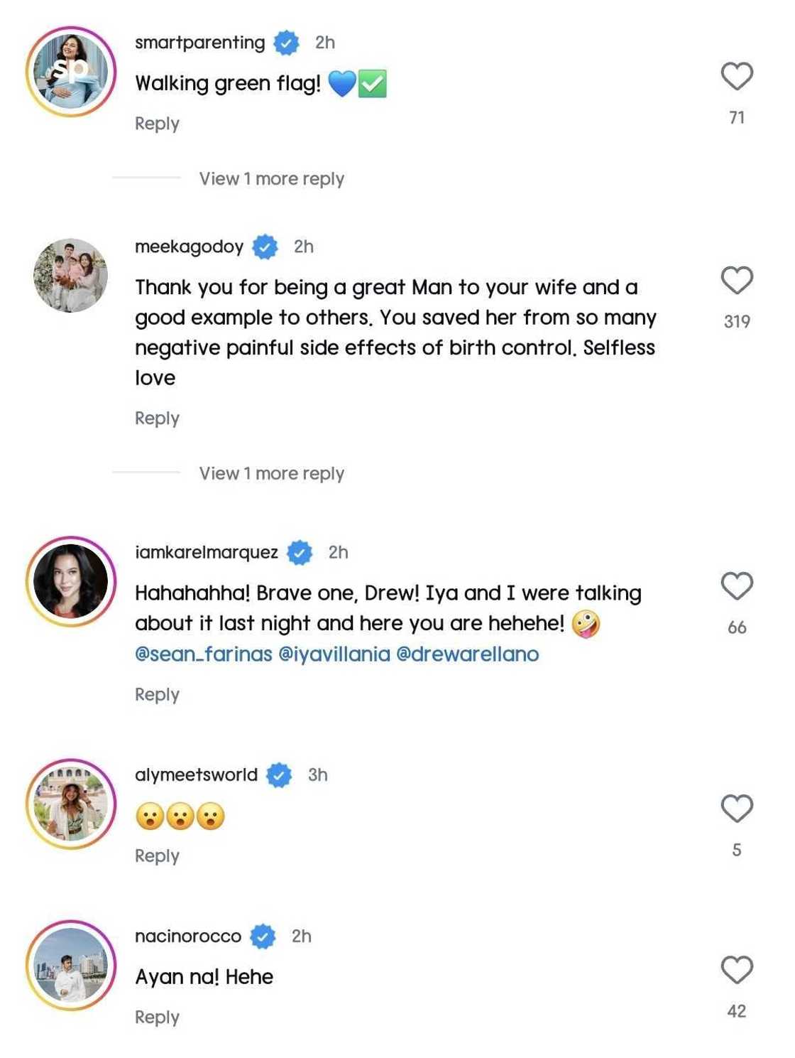Go to @drewarellano's tagged profile
The image size is (795, 1058).
[x=467, y=654]
